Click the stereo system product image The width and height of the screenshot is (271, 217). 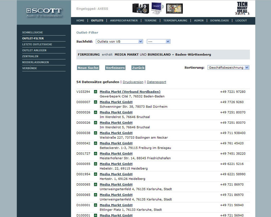coord(141,8)
